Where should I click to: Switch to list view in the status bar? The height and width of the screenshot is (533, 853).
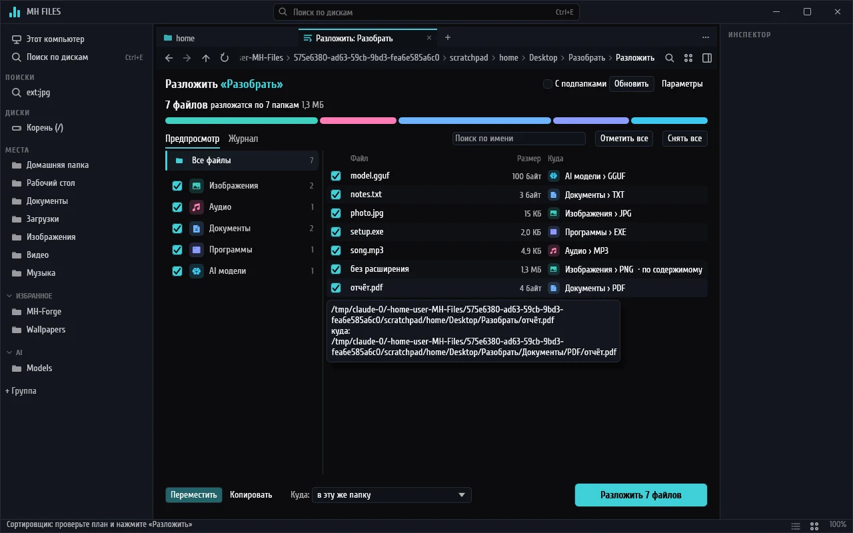pos(796,526)
